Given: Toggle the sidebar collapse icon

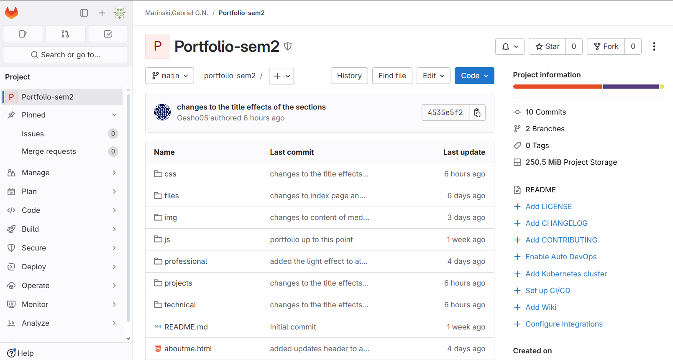Looking at the screenshot, I should [x=84, y=13].
